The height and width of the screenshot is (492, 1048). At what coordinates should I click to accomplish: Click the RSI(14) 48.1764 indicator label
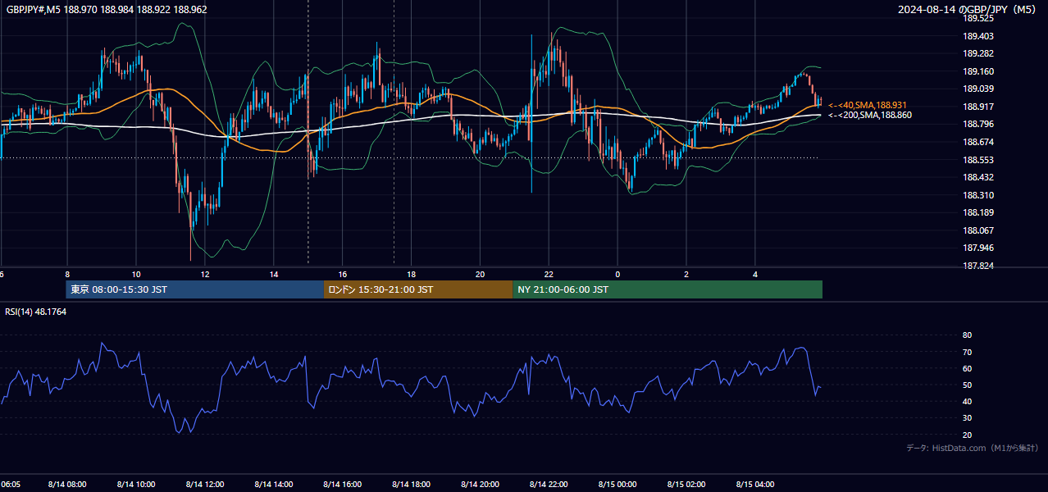tap(36, 312)
